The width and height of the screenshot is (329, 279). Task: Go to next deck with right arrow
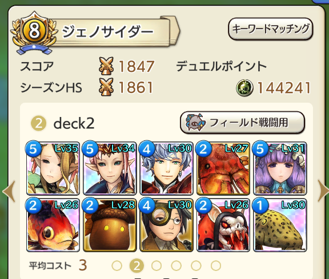click(323, 191)
